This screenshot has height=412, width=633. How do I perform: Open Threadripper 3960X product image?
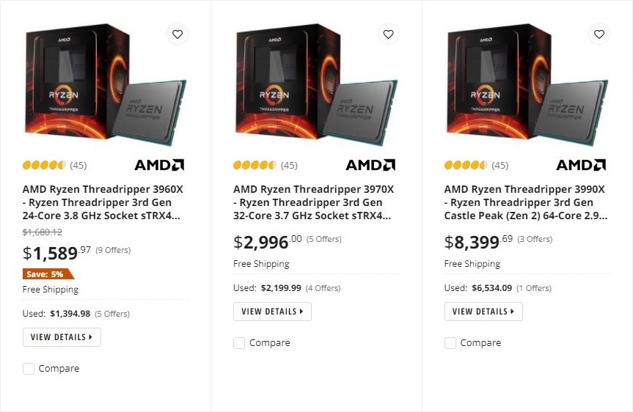tap(104, 84)
